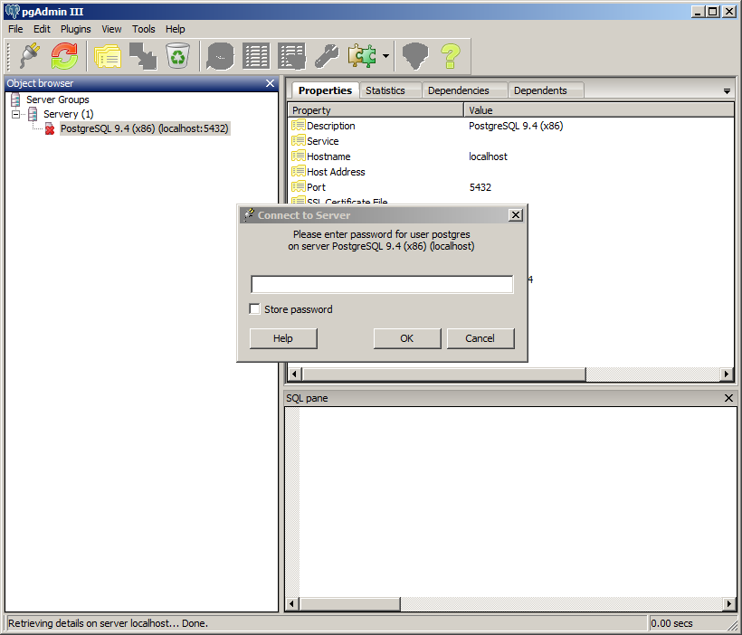Click the Plugins puzzle piece icon
This screenshot has width=742, height=635.
click(362, 56)
